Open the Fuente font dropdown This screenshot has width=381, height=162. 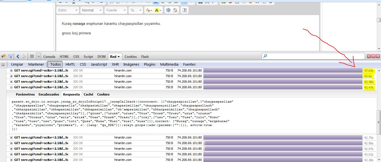(x=116, y=10)
